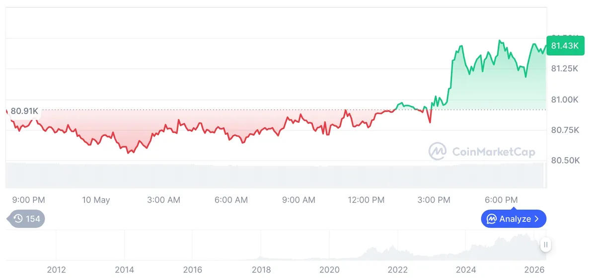Click the 2026 marker in the navigator
596x278 pixels.
coord(534,270)
